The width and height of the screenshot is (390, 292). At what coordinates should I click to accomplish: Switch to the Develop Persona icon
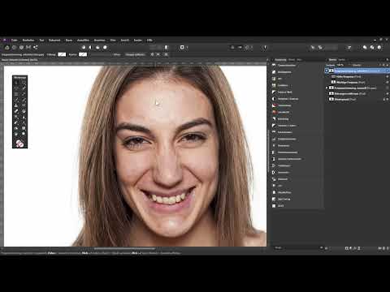tap(21, 47)
